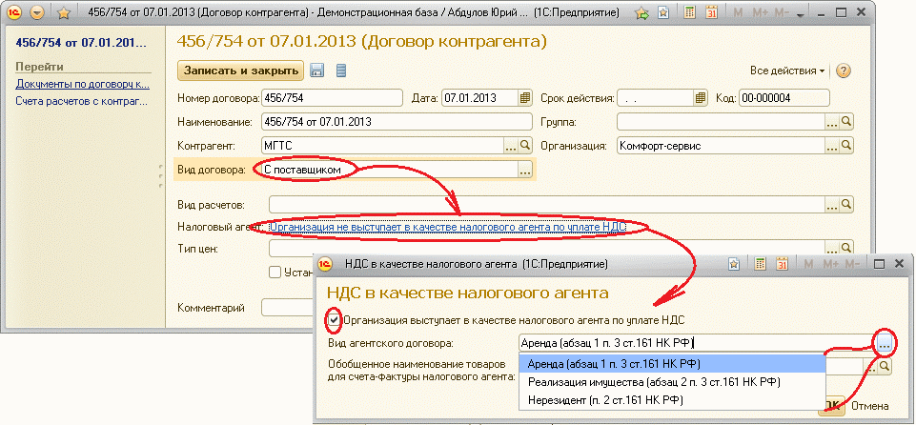Open 'Счета расчетов с контрагентами' sidebar link

81,101
